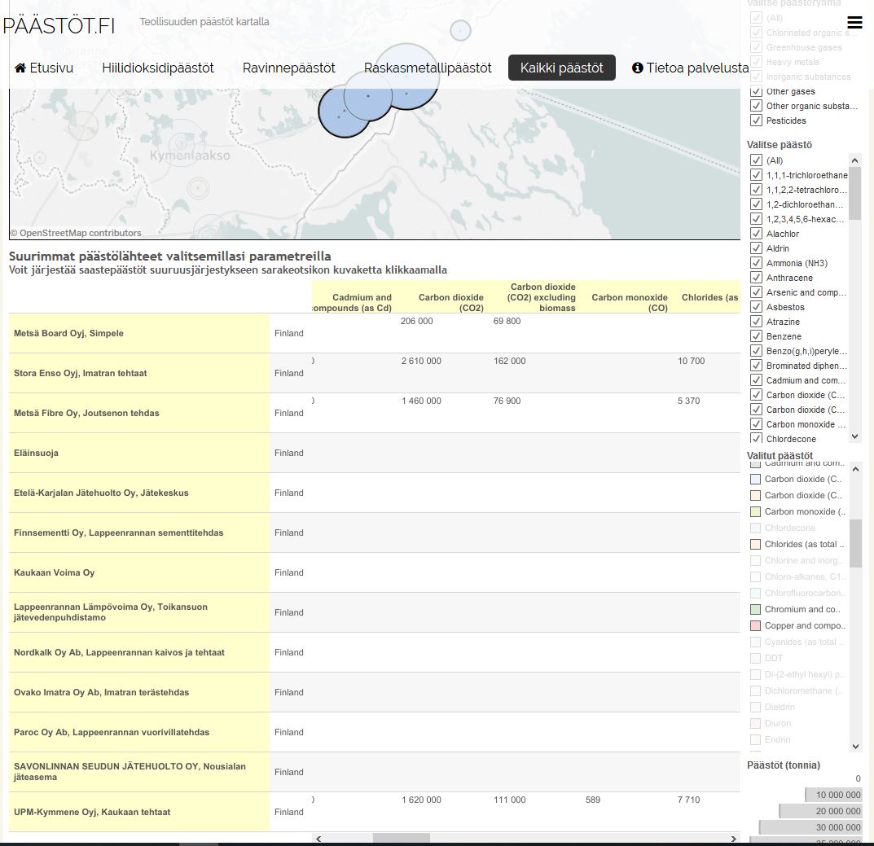Viewport: 874px width, 846px height.
Task: Go to the Ravinnepäästöt tab
Action: pyautogui.click(x=288, y=68)
